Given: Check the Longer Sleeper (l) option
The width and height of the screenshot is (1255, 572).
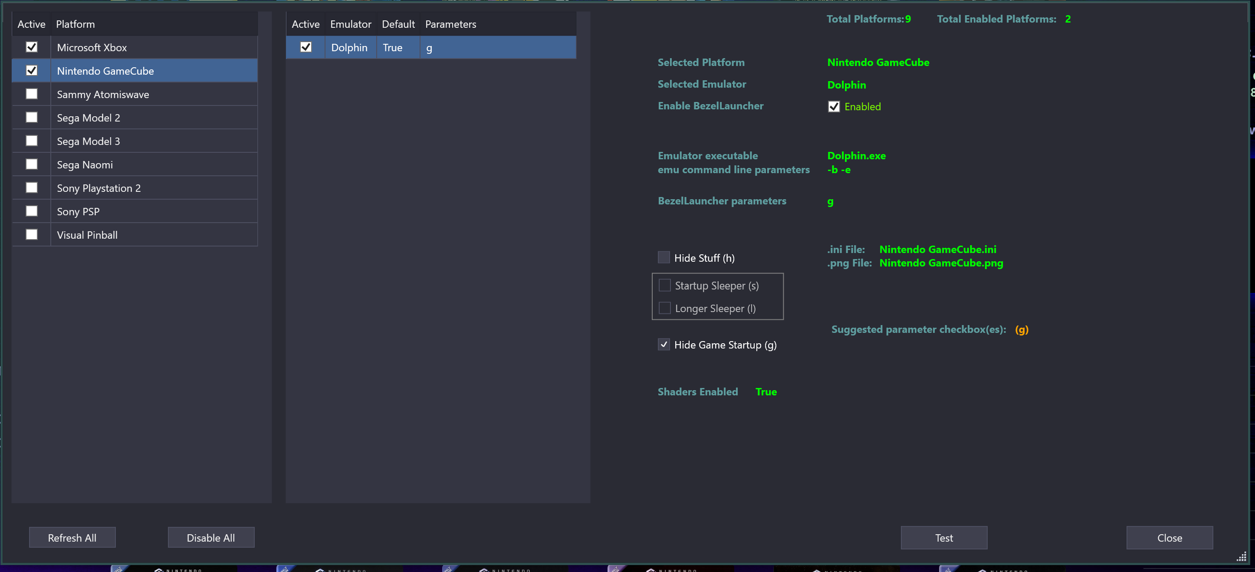Looking at the screenshot, I should 664,308.
